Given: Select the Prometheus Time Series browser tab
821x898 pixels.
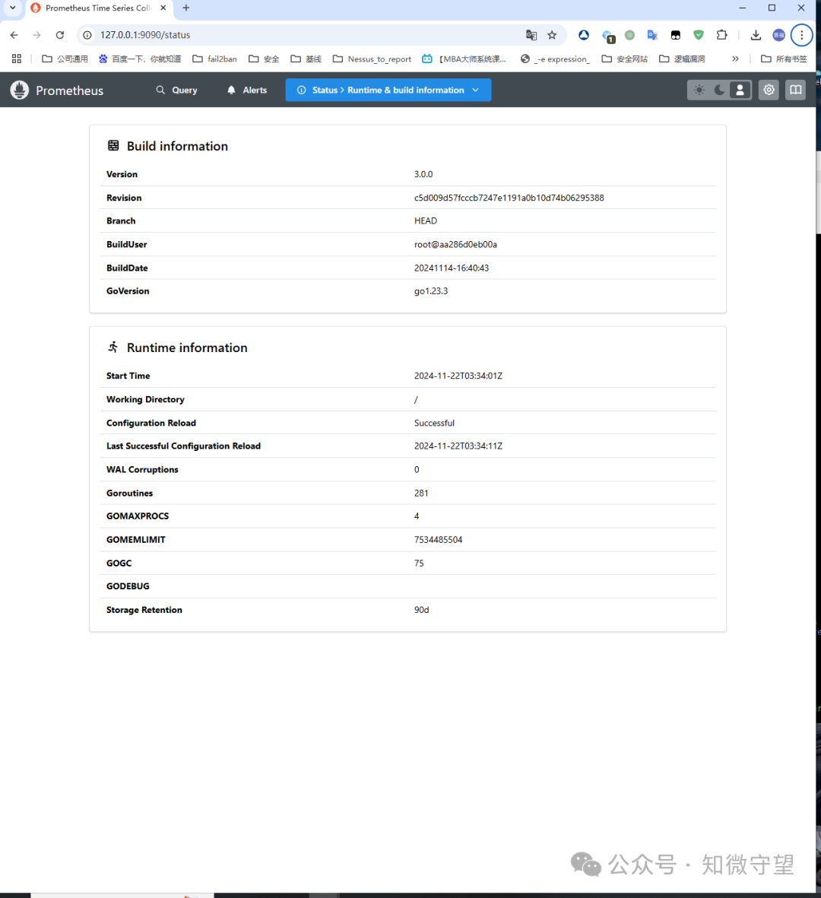Looking at the screenshot, I should point(99,8).
